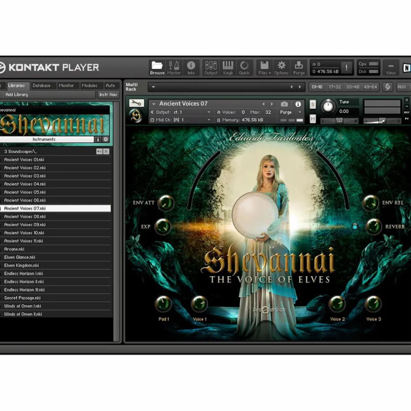Toggle the AUX sends panel
The height and width of the screenshot is (411, 411).
(x=401, y=87)
